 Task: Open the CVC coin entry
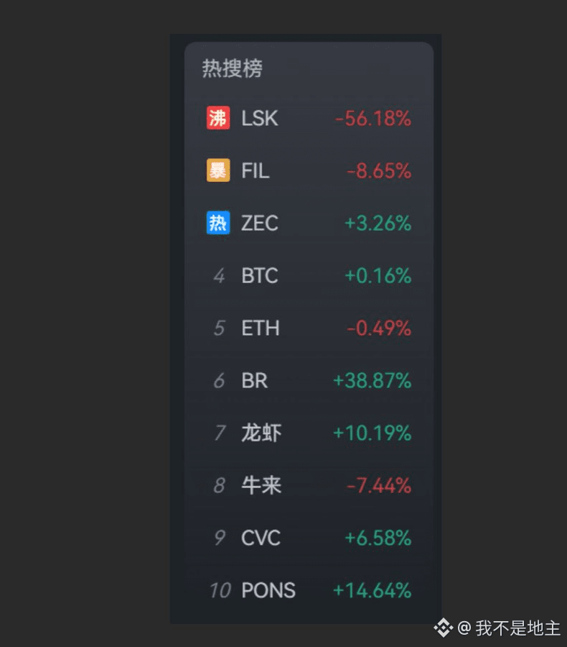[309, 538]
